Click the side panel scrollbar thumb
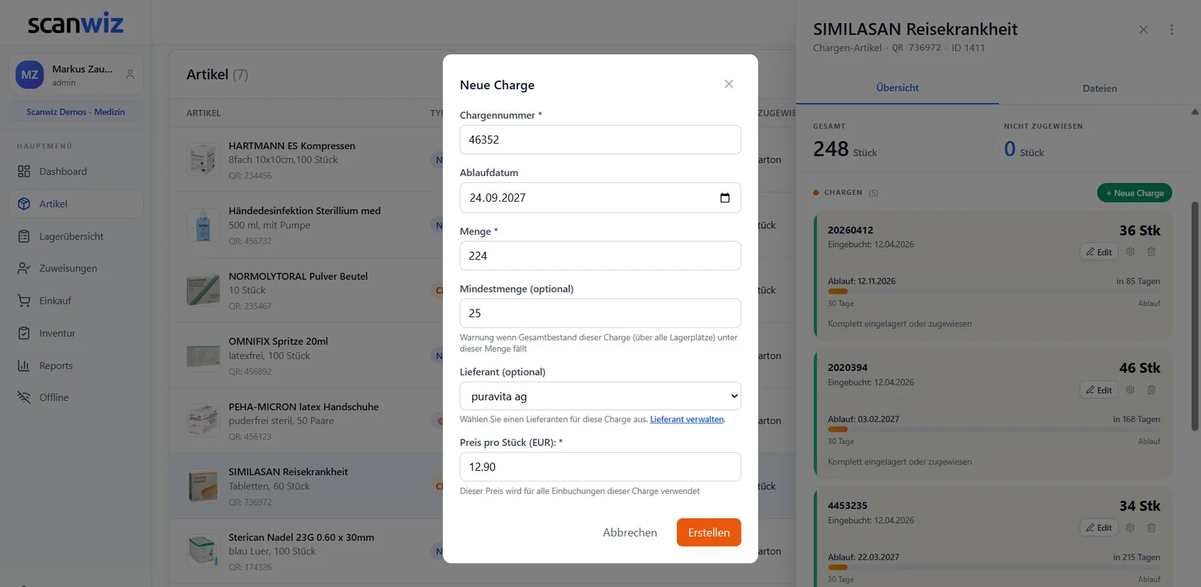 click(x=1195, y=316)
